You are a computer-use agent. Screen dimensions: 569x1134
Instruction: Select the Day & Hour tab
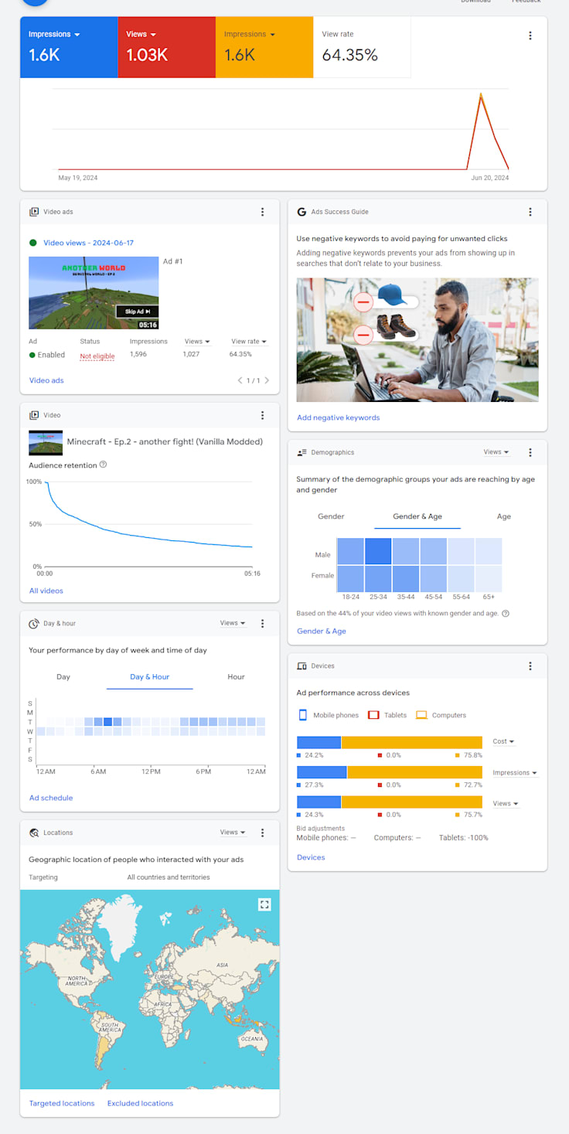pos(150,676)
